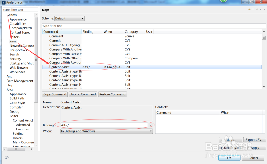Screen dimensions: 267x164
Task: Focus the Keys filter text field
Action: click(154, 26)
